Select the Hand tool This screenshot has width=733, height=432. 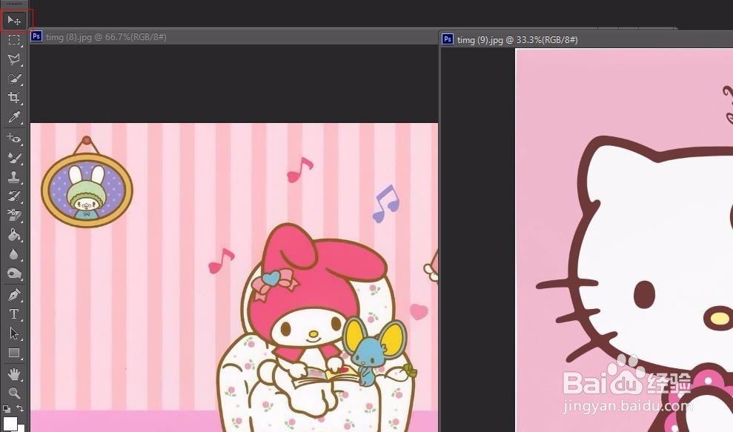pos(14,374)
